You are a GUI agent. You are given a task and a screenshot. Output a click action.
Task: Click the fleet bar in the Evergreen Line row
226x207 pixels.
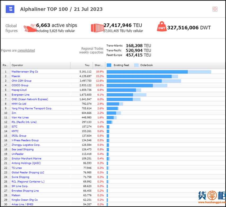click(126, 95)
